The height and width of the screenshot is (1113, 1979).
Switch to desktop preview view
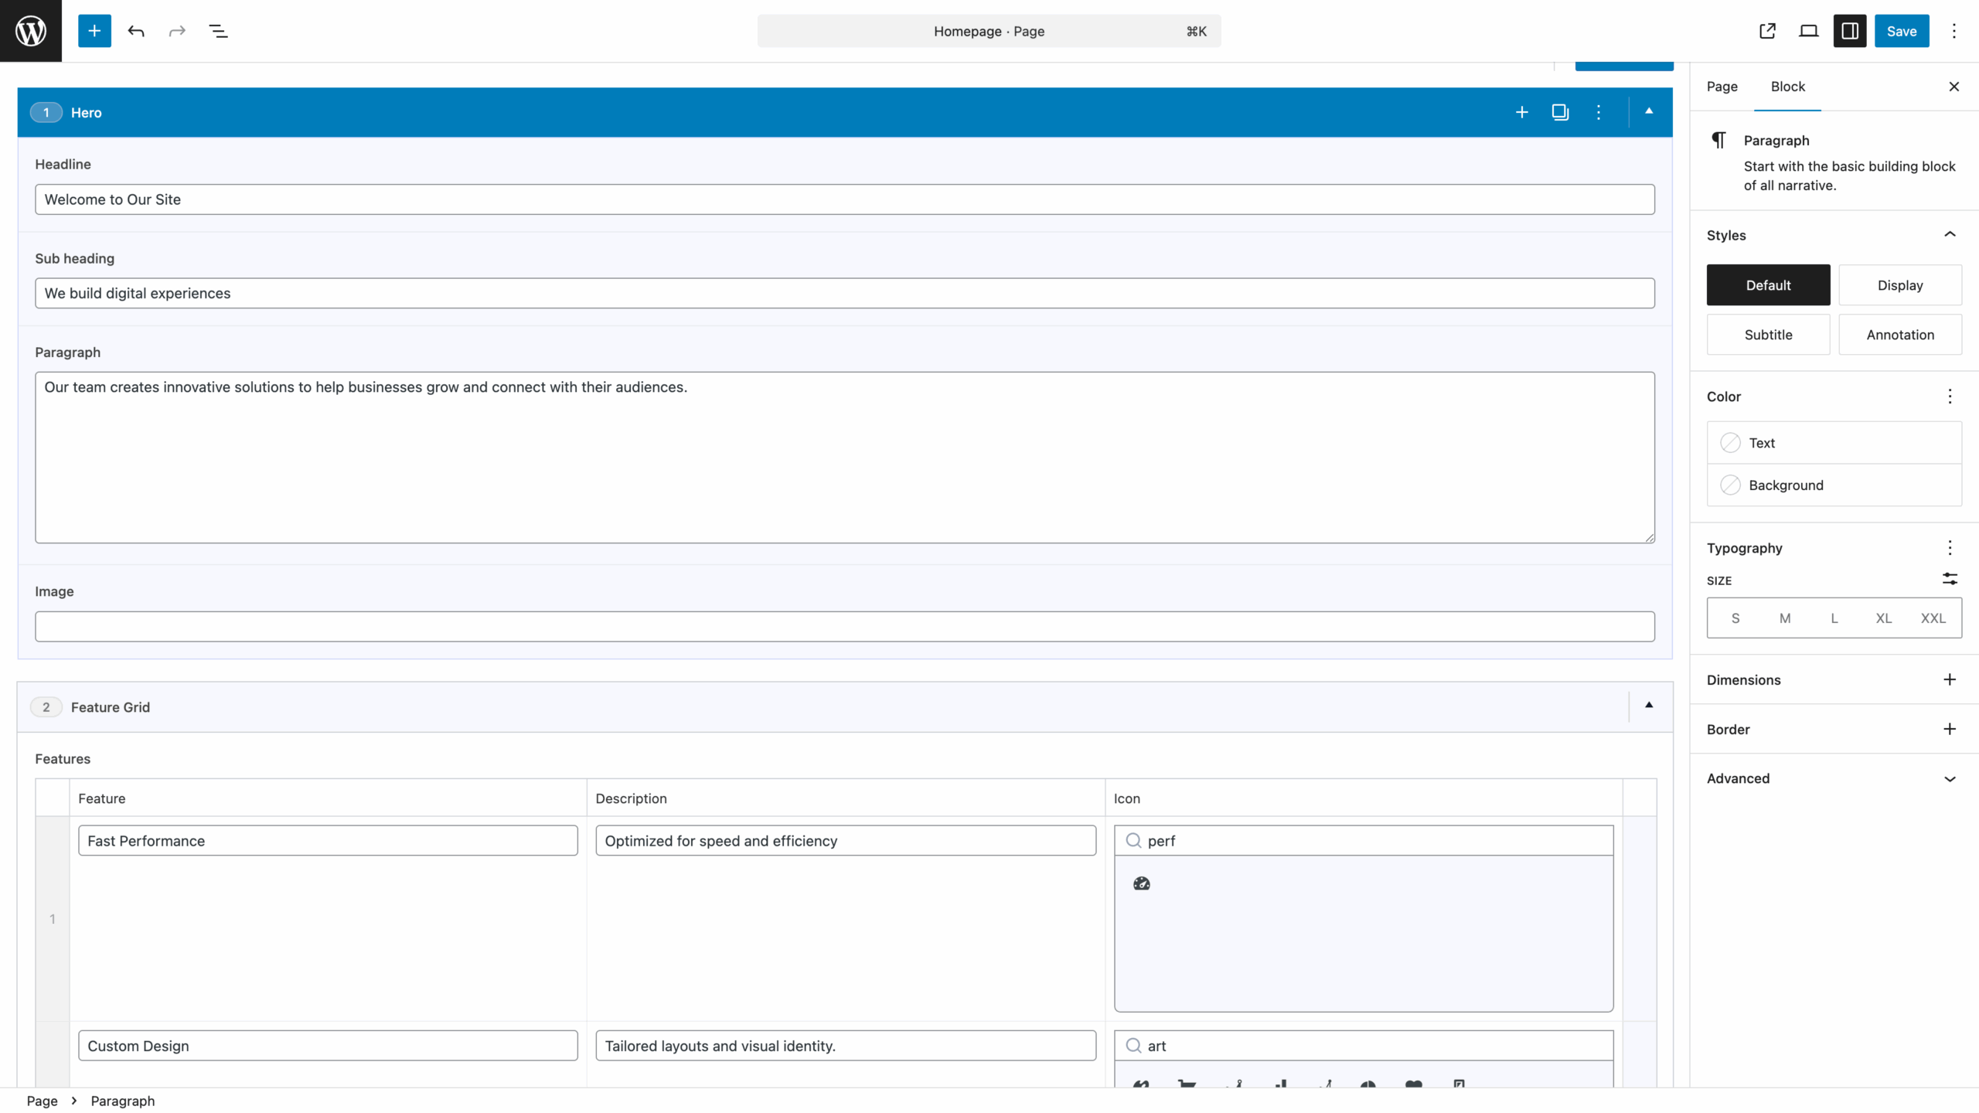click(1808, 31)
